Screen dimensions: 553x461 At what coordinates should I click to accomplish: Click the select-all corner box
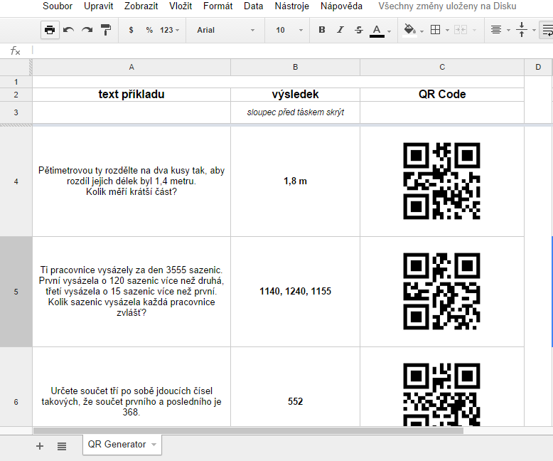point(16,67)
